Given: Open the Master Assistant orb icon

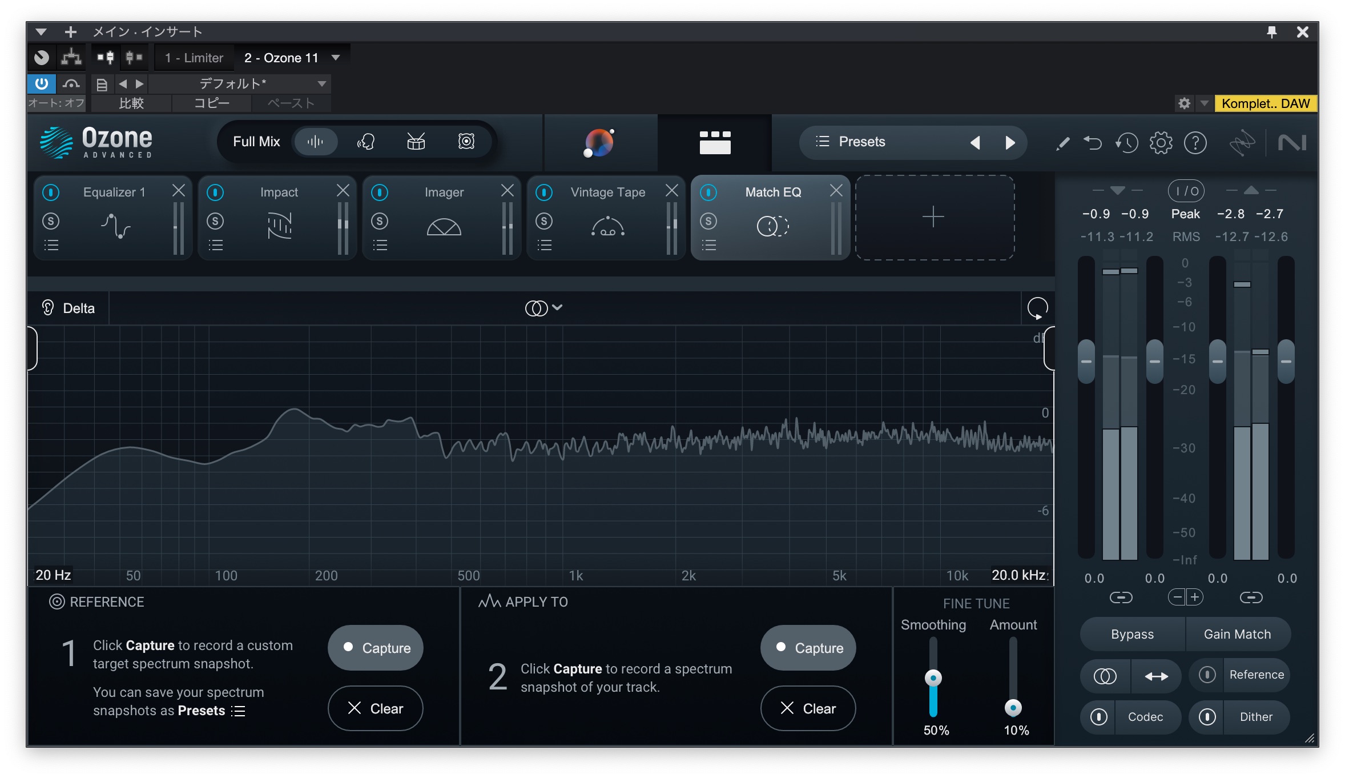Looking at the screenshot, I should click(x=599, y=142).
